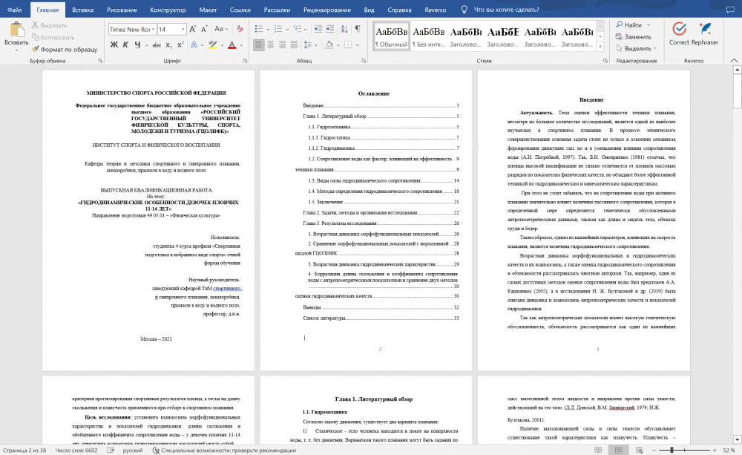Apply subscript formatting icon
742x455 pixels.
tap(169, 45)
